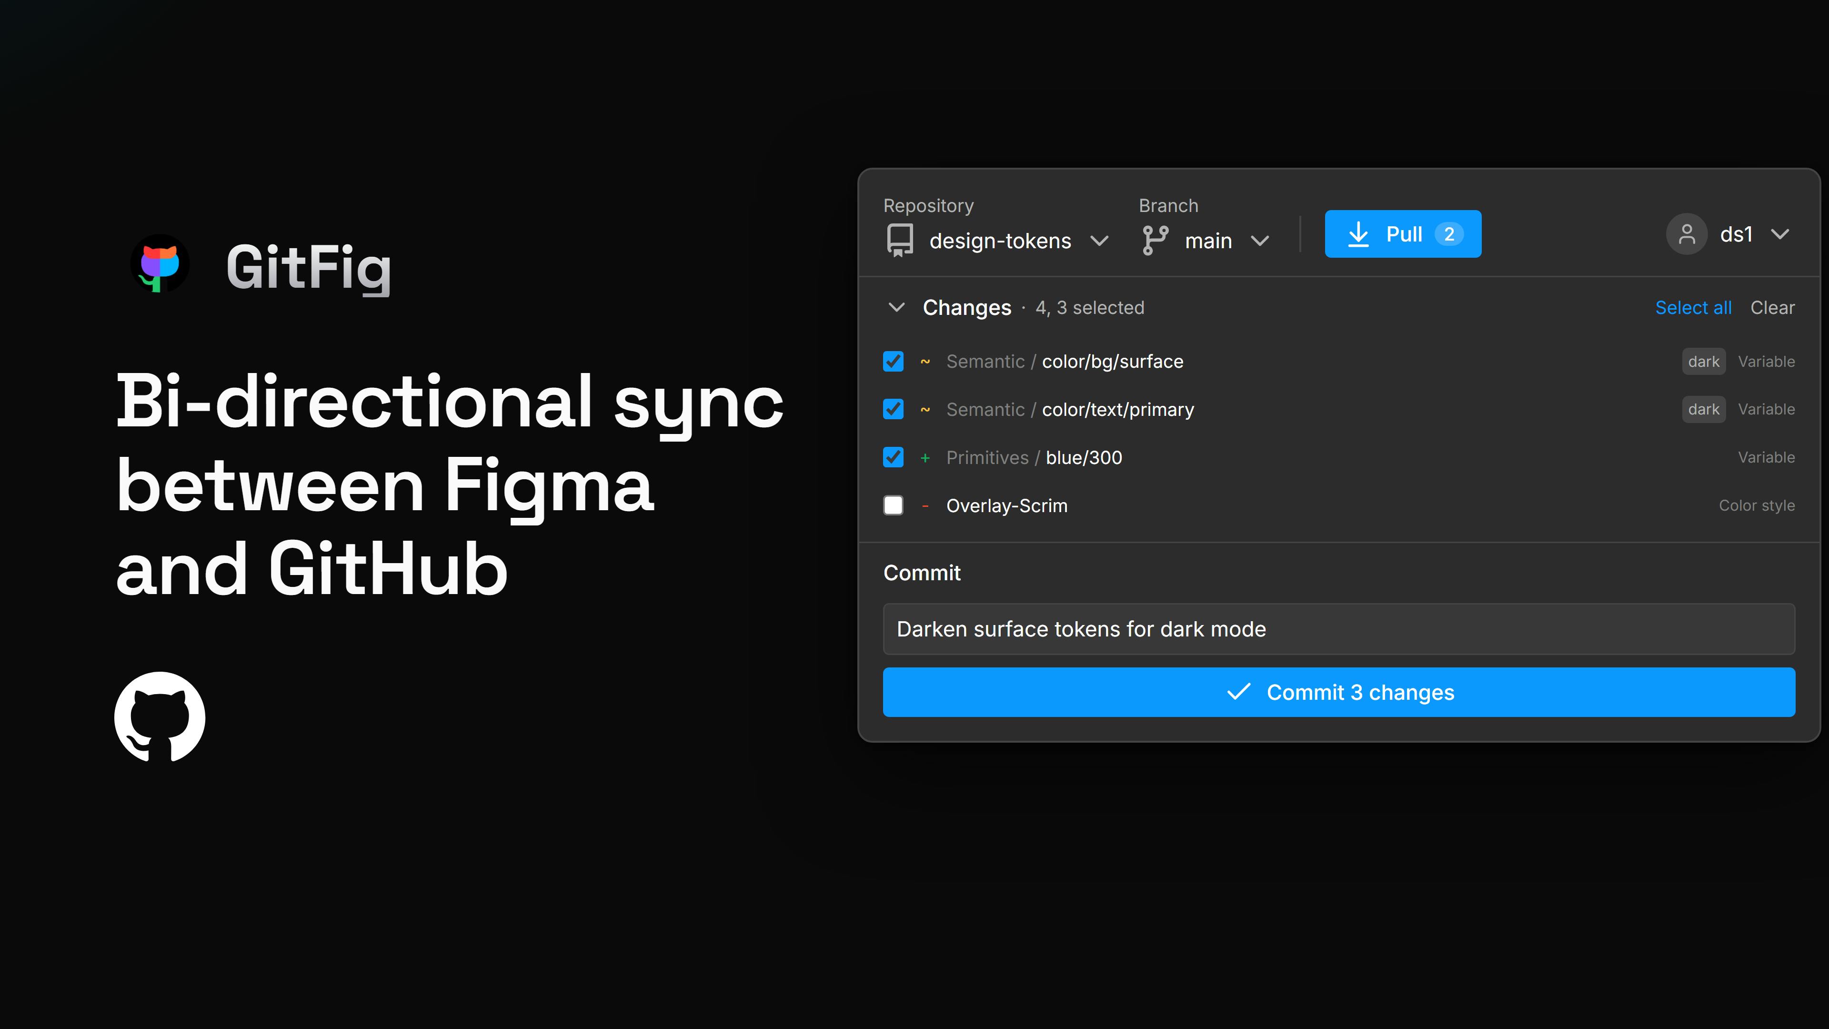The image size is (1829, 1029).
Task: Click the Clear link
Action: 1772,307
